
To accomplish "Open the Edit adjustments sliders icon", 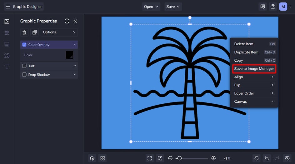I will click(7, 33).
